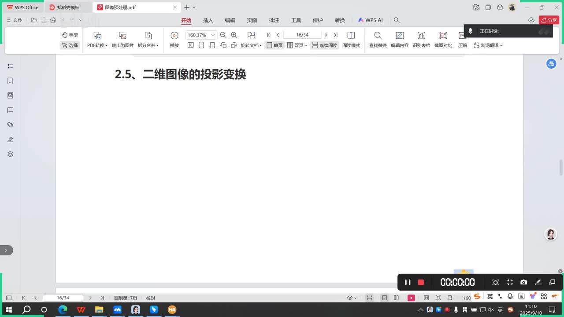Go to previous page in toolbar

[x=278, y=35]
